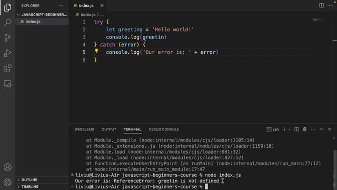The height and width of the screenshot is (190, 337).
Task: Open the terminal launch profile dropdown
Action: [290, 129]
